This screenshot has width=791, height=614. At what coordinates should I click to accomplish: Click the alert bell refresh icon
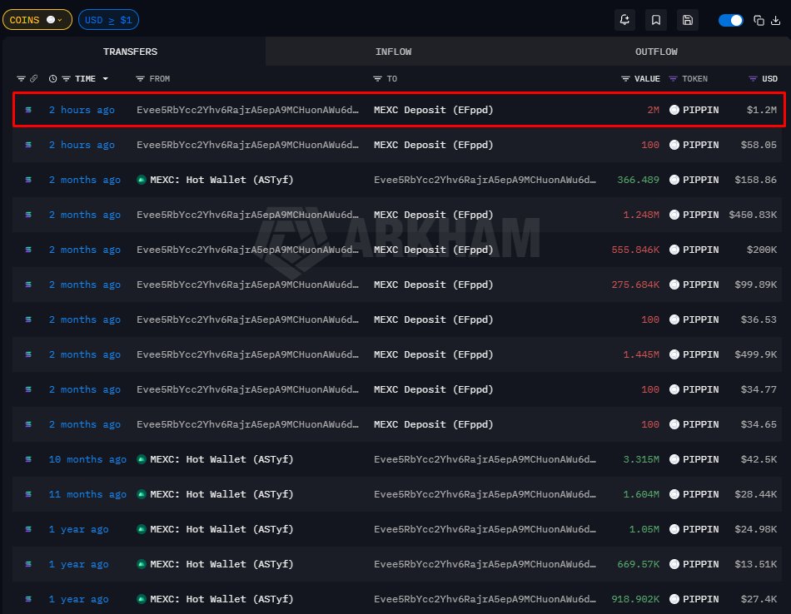(624, 20)
